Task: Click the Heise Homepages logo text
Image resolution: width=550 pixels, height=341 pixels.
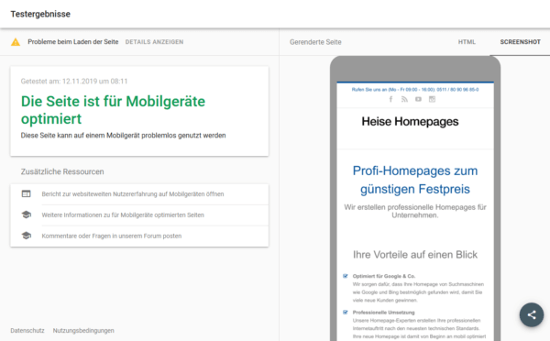Action: [410, 122]
